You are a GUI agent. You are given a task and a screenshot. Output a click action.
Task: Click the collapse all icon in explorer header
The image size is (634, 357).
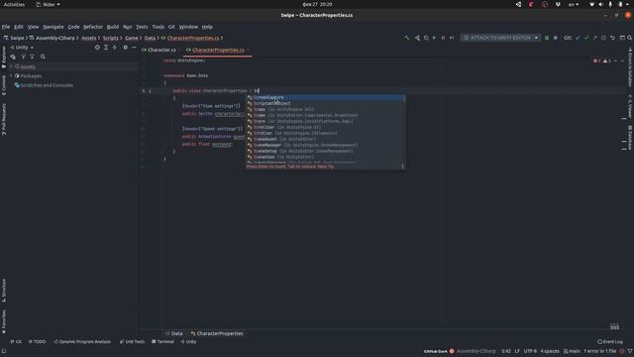[x=115, y=48]
